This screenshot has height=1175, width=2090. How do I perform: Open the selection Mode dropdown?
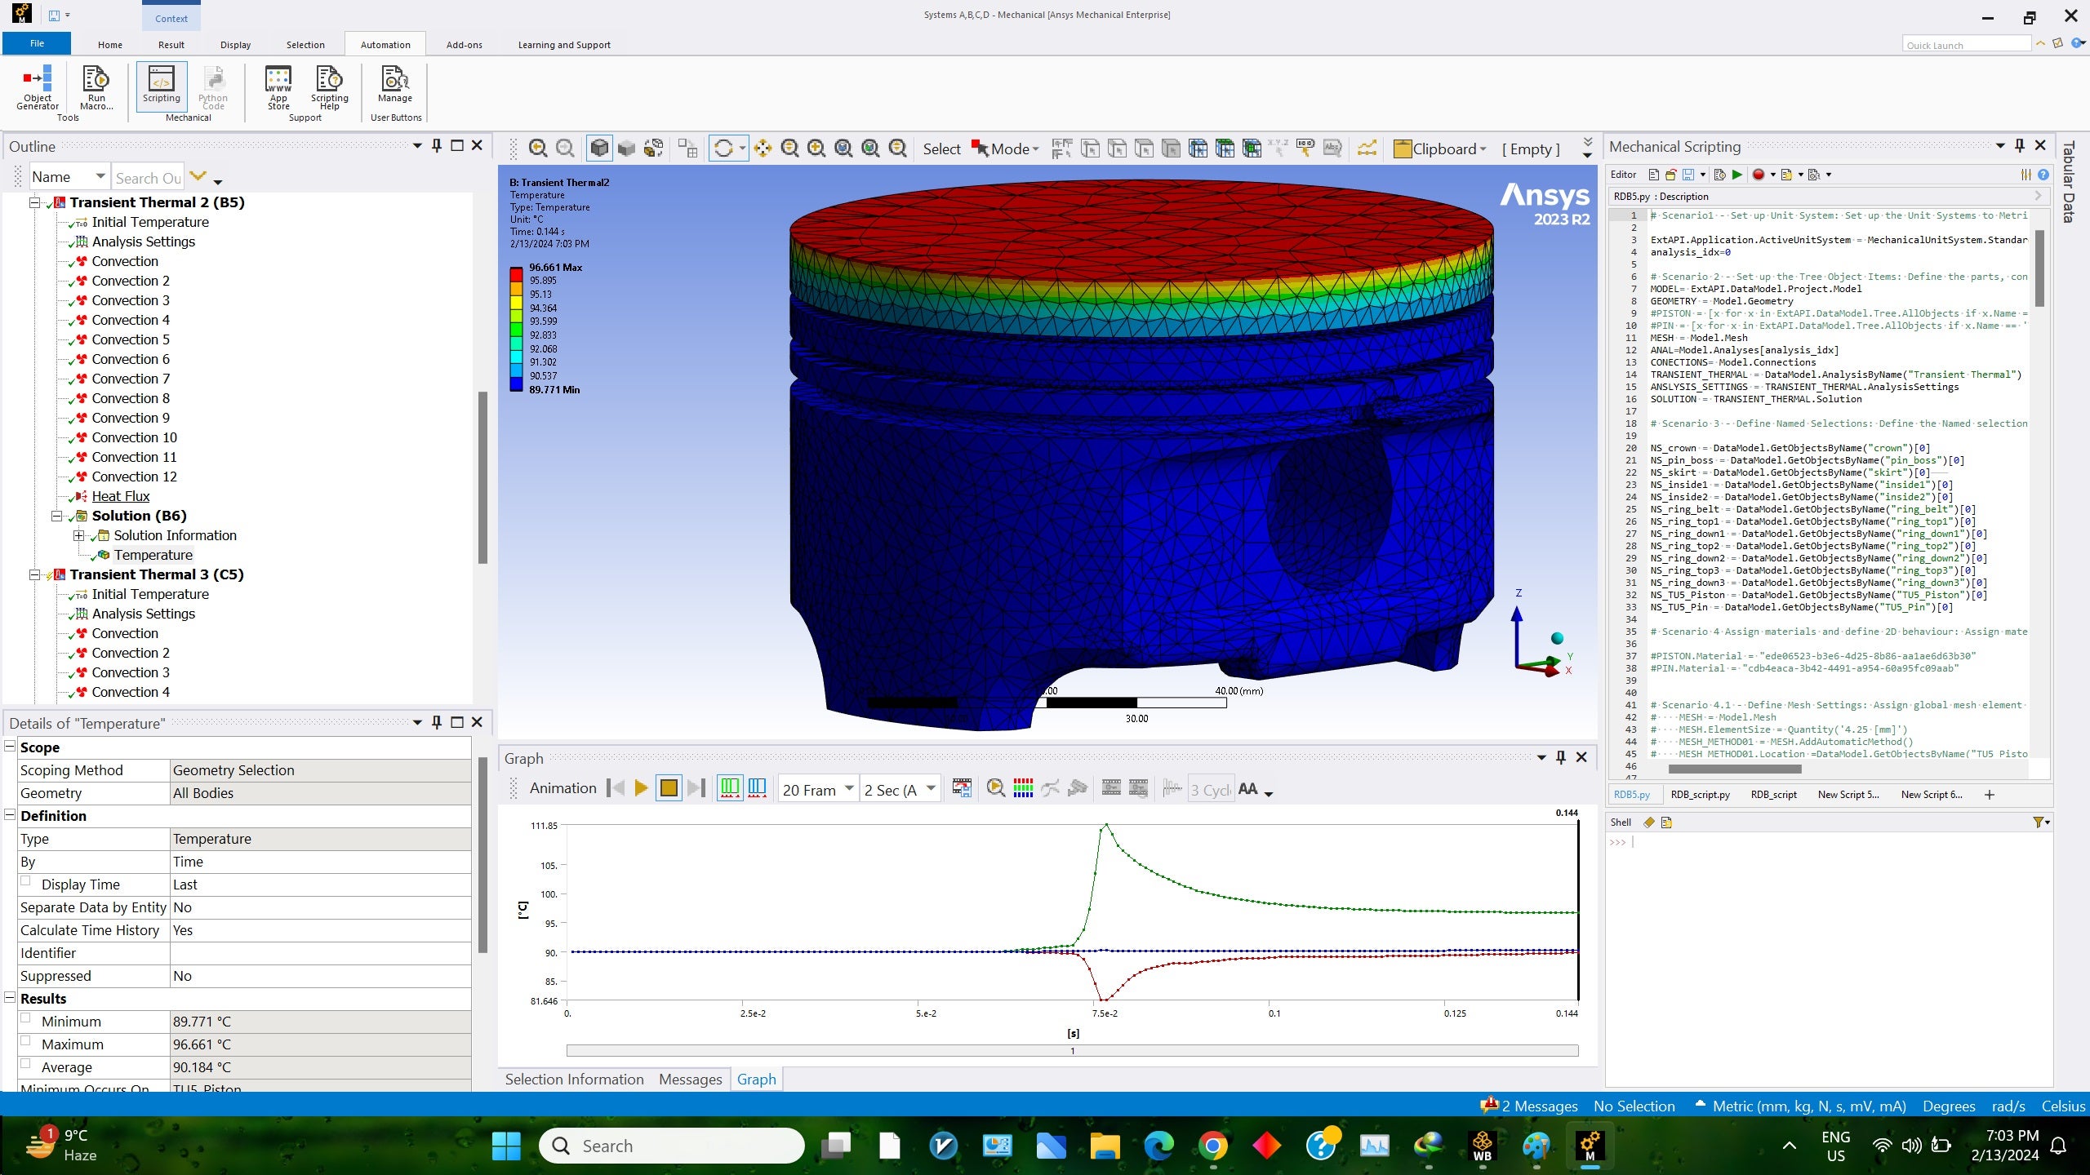[x=1006, y=149]
